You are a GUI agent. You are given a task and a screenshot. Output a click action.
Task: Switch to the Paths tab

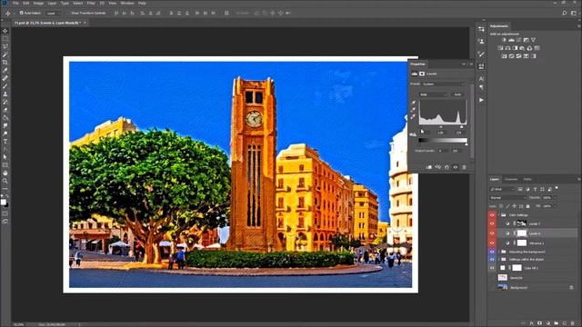click(527, 179)
